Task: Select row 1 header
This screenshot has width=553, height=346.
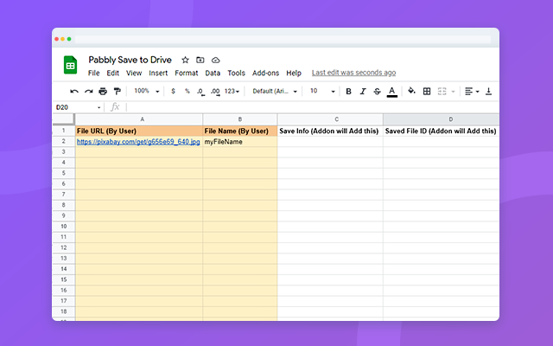Action: tap(64, 131)
